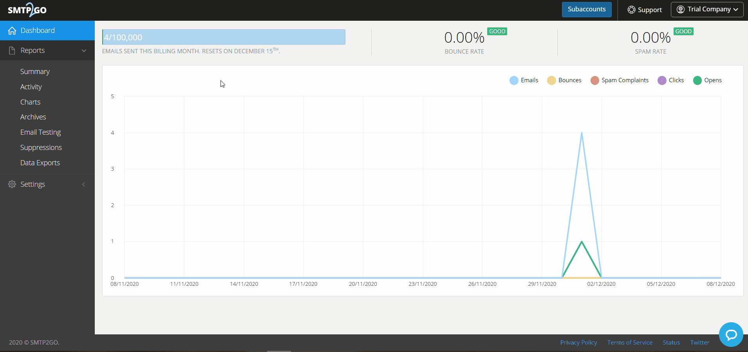Open the Twitter footer link
748x352 pixels.
700,342
